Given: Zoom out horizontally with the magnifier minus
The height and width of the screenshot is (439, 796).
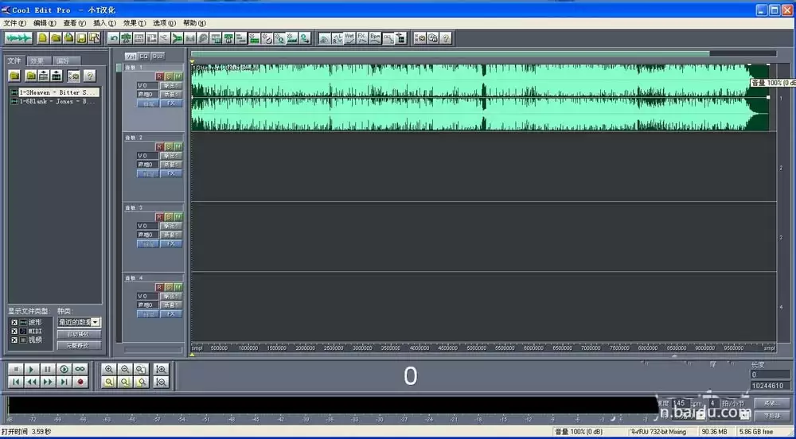Looking at the screenshot, I should click(x=125, y=370).
